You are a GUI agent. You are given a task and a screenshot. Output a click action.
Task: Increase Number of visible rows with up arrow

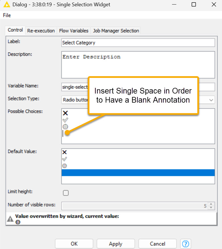tap(211, 204)
